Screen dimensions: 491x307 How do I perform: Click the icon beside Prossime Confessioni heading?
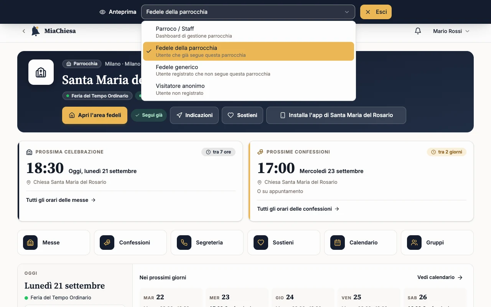click(x=260, y=152)
